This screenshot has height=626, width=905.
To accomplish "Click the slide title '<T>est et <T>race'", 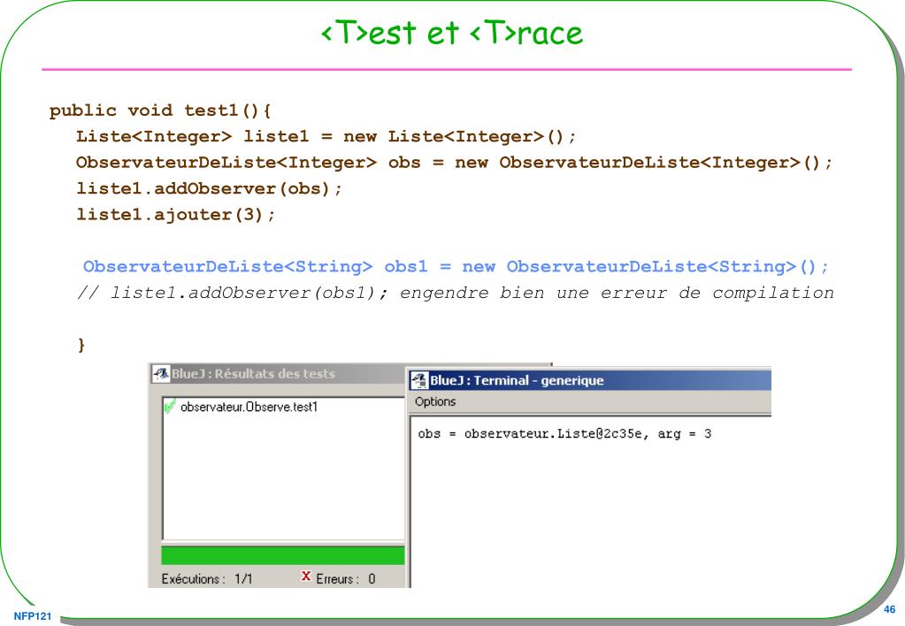I will pyautogui.click(x=452, y=33).
